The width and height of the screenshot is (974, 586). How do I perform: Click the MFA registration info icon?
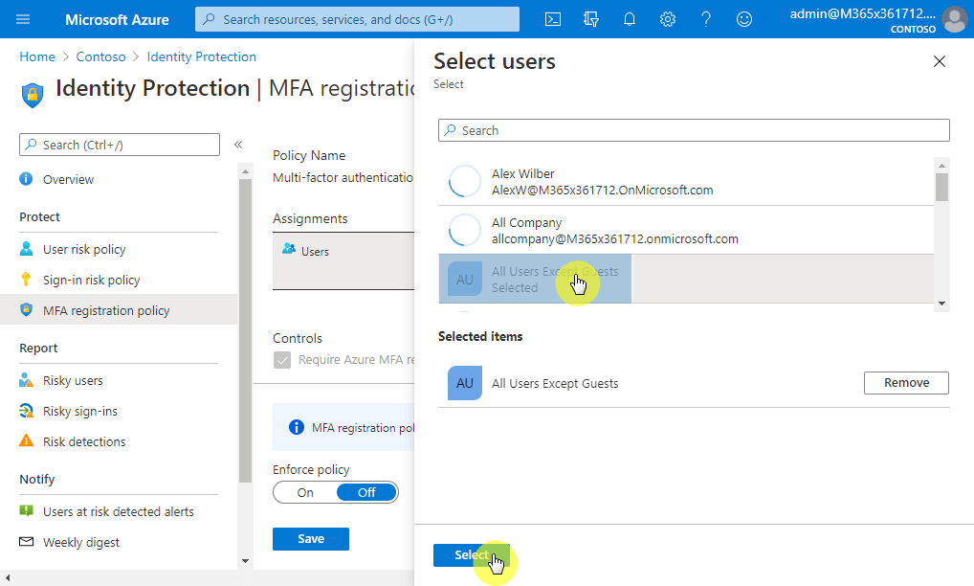(x=297, y=427)
